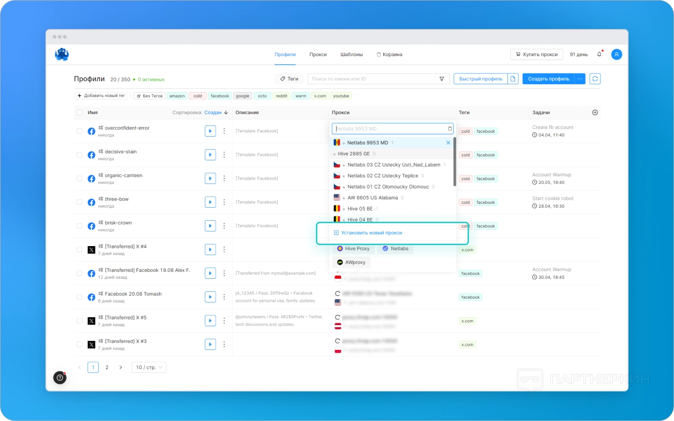674x421 pixels.
Task: Add a column with plus circle icon
Action: coord(595,112)
